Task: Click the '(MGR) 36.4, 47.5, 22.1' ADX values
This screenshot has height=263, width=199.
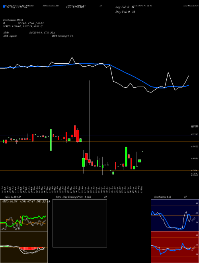Action: pyautogui.click(x=42, y=33)
